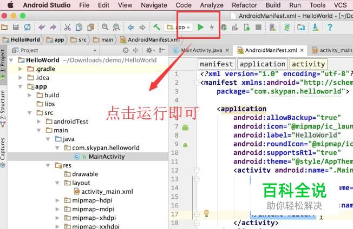The width and height of the screenshot is (353, 229).
Task: Click the Find magnifier icon
Action: coord(104,28)
